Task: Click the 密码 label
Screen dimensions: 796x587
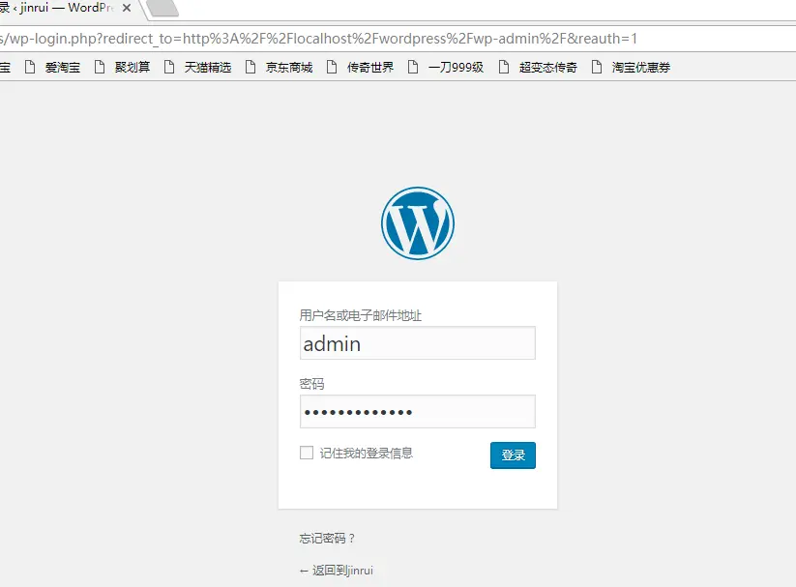Action: [x=311, y=384]
